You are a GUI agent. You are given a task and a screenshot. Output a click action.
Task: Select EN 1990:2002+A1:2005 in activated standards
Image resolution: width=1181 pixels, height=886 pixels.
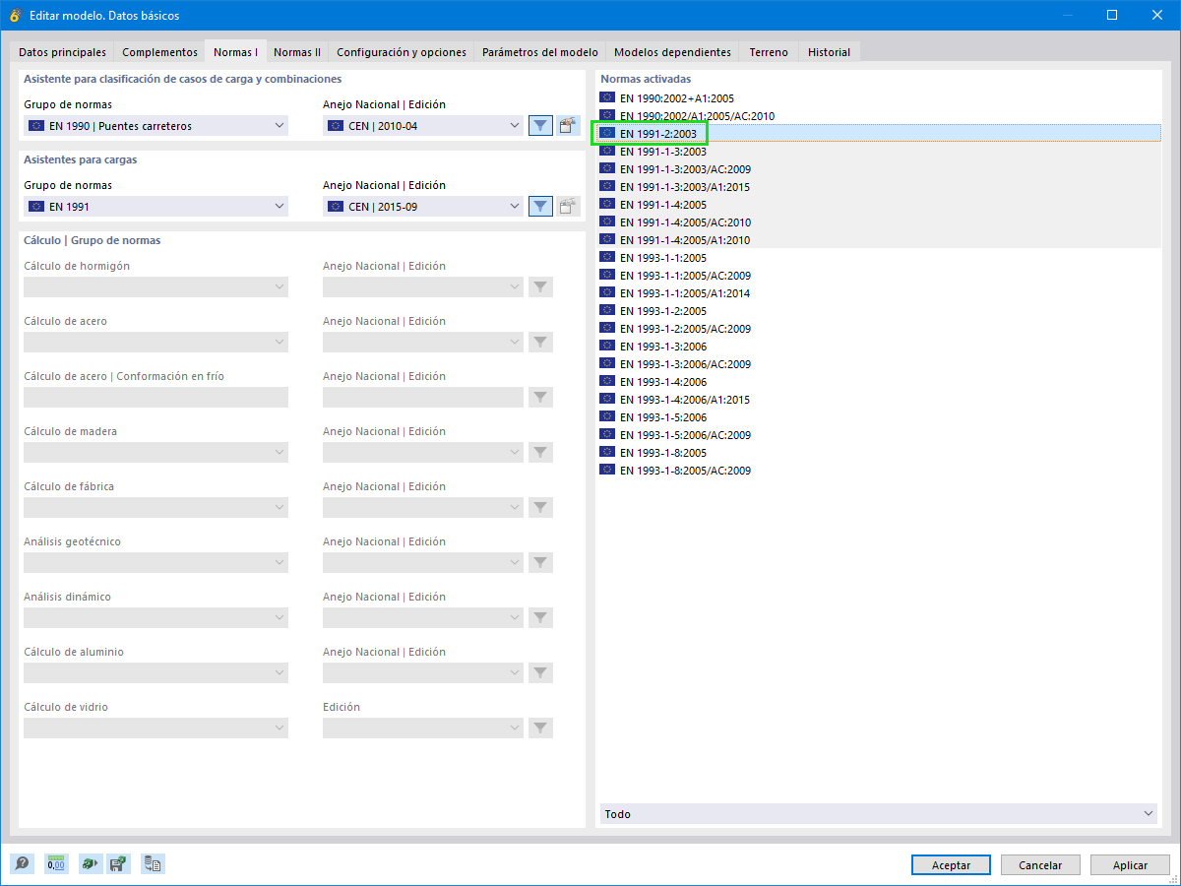point(879,98)
